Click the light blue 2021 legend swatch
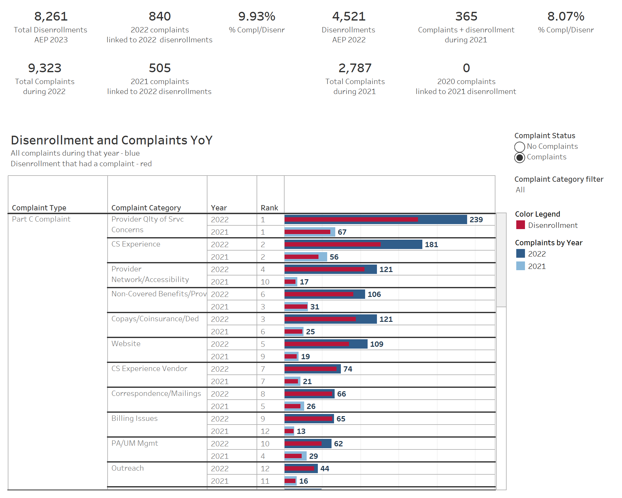Viewport: 622px width, 498px height. point(520,266)
